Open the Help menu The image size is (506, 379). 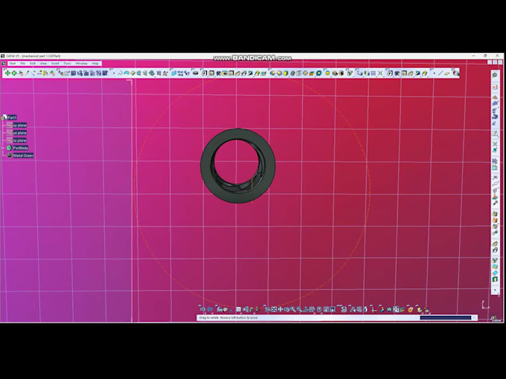click(95, 63)
